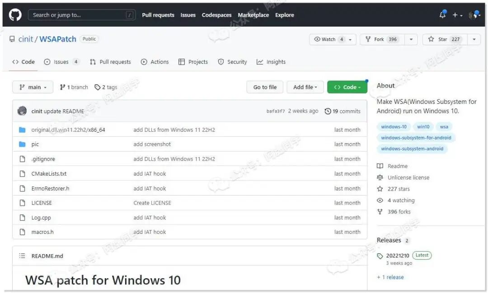This screenshot has height=293, width=488.
Task: Open the plus create-new menu
Action: point(457,15)
